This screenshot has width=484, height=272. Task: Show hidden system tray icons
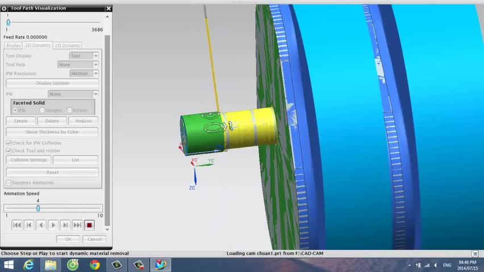[x=410, y=265]
